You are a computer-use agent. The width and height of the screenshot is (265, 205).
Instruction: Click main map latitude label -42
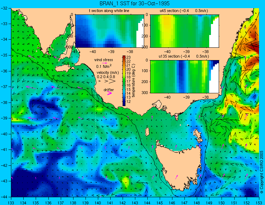point(4,165)
